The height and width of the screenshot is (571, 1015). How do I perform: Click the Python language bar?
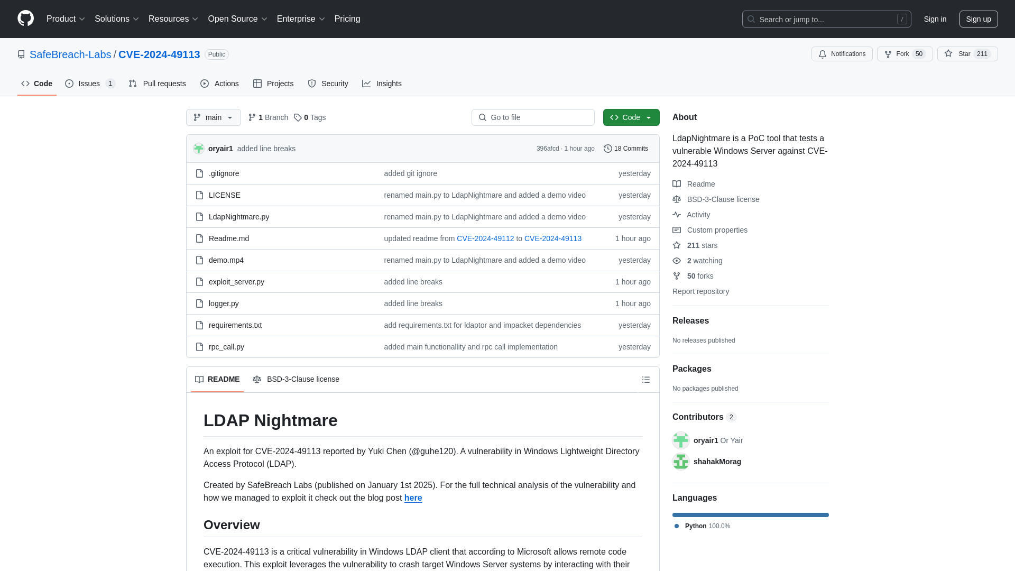tap(751, 515)
